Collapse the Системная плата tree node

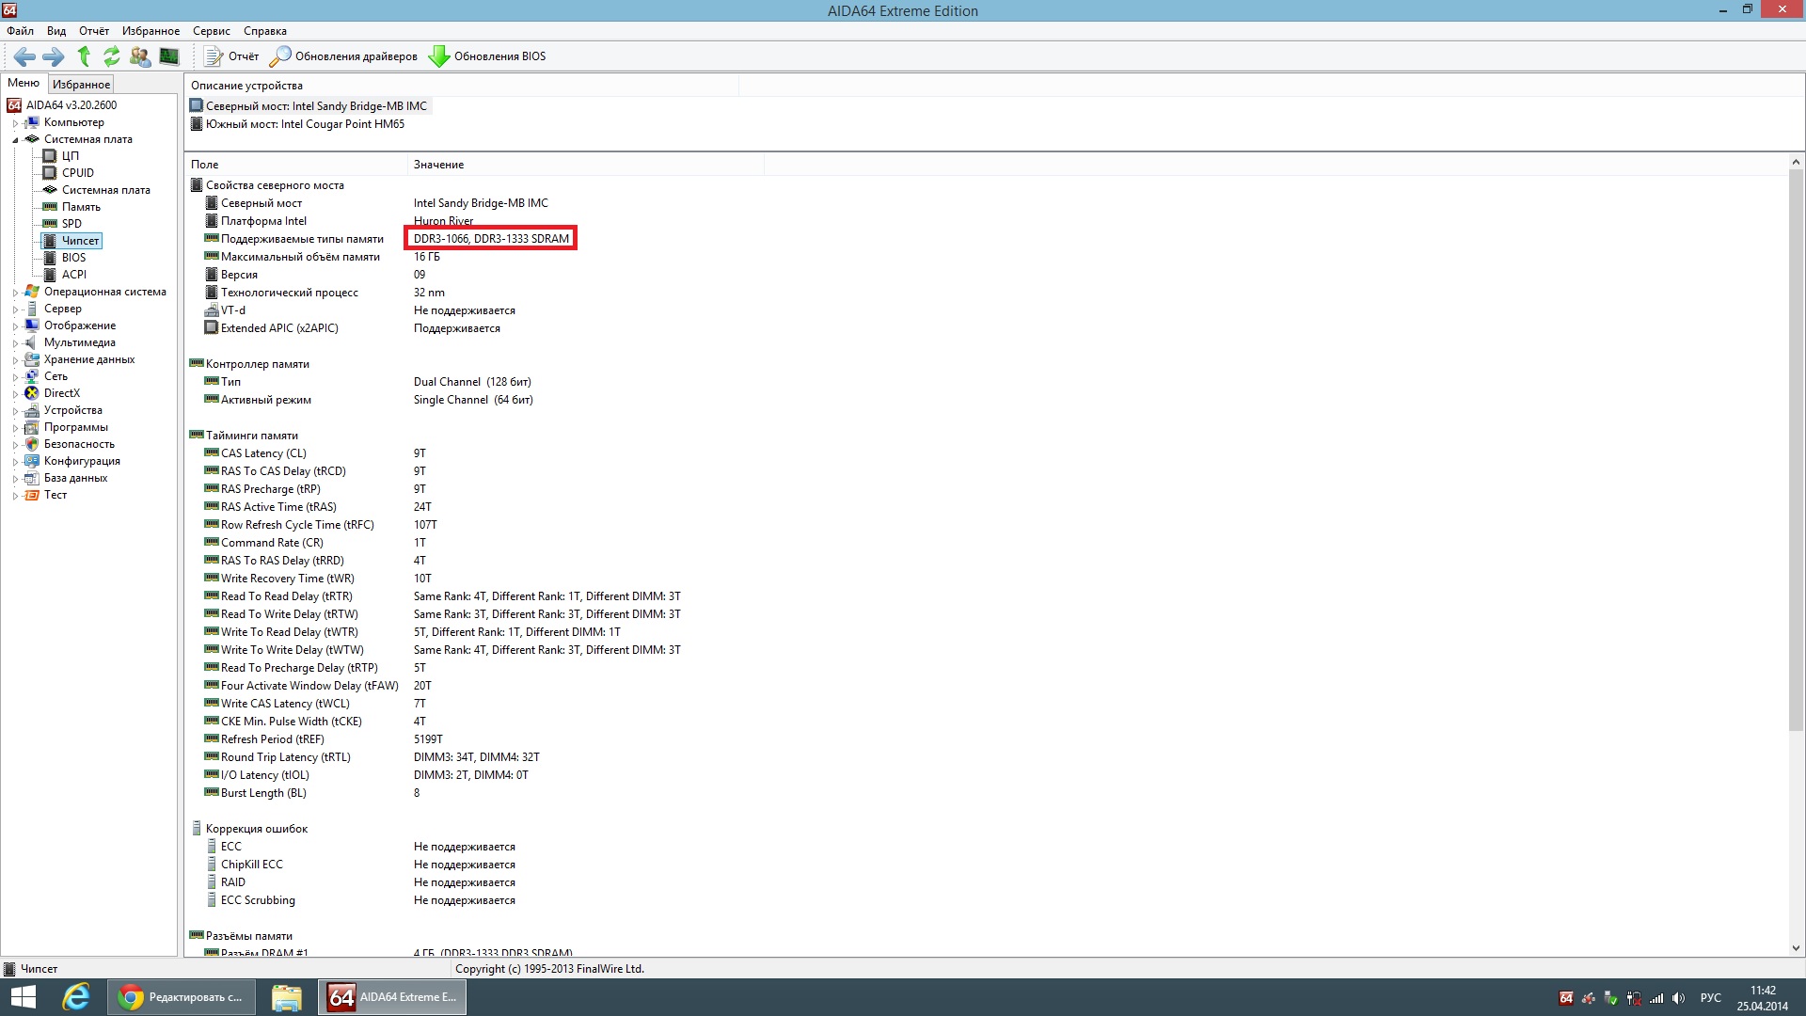[x=15, y=140]
